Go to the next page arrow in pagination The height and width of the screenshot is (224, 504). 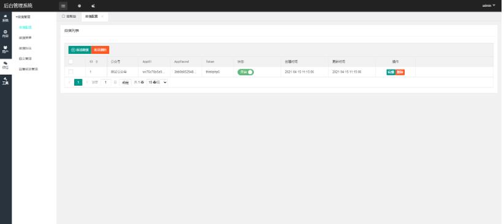pos(87,83)
